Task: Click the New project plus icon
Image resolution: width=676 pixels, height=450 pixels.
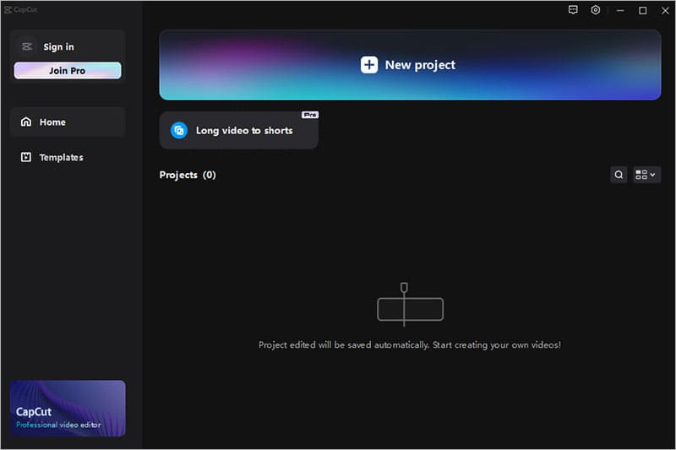Action: click(369, 65)
